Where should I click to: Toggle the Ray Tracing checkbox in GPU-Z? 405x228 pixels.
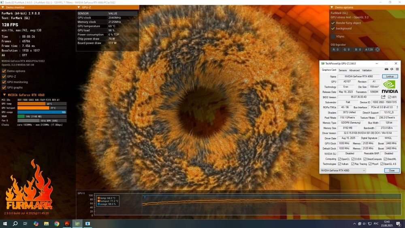coord(353,164)
